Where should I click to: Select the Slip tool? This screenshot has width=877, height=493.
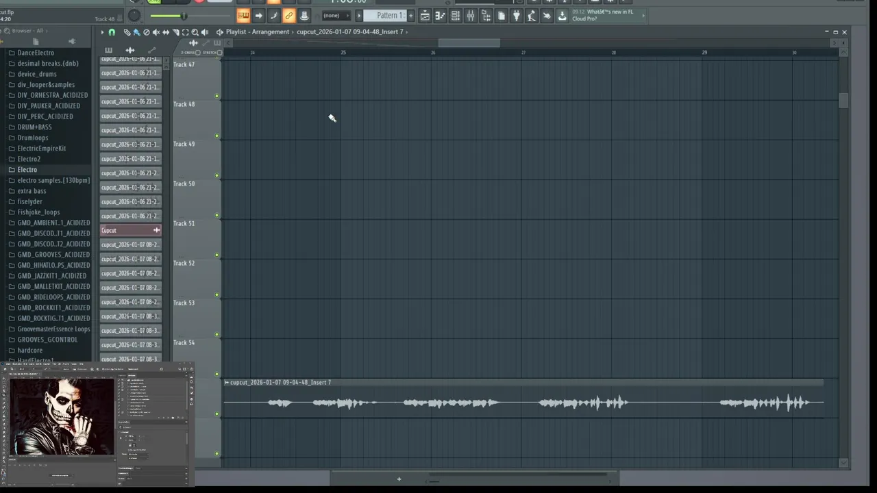tap(166, 32)
